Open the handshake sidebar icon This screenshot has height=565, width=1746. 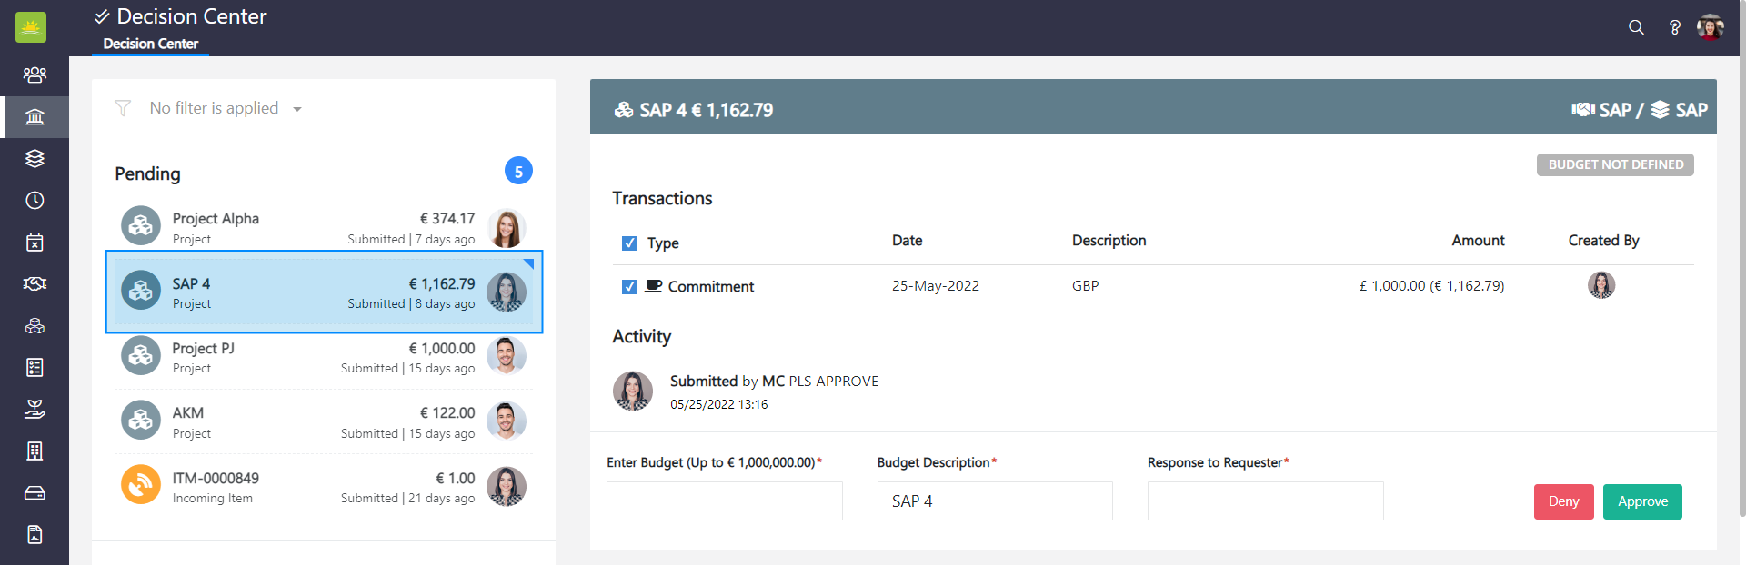pos(35,283)
